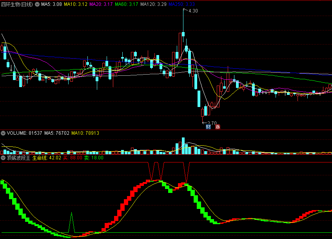Click the 涨 marker icon
Screen dimensions: 332x239
pyautogui.click(x=218, y=127)
